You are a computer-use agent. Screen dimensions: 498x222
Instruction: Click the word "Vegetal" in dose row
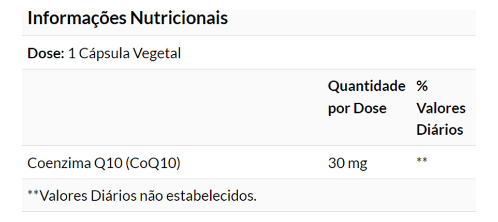[x=157, y=53]
